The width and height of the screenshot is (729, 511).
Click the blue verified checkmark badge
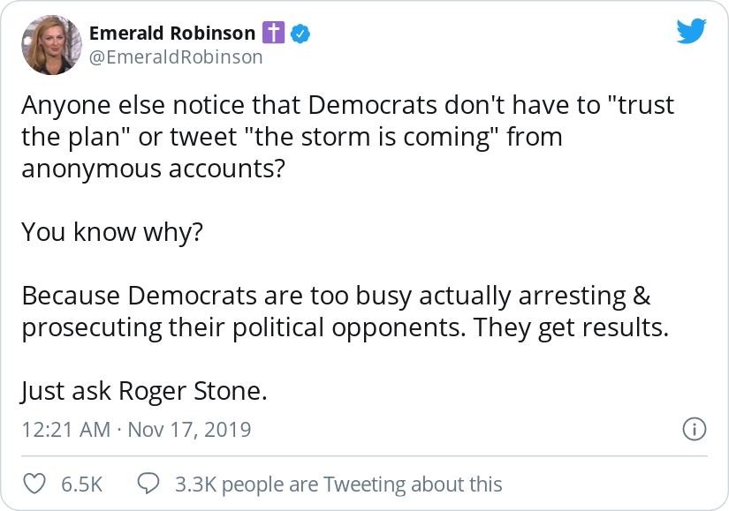[300, 34]
